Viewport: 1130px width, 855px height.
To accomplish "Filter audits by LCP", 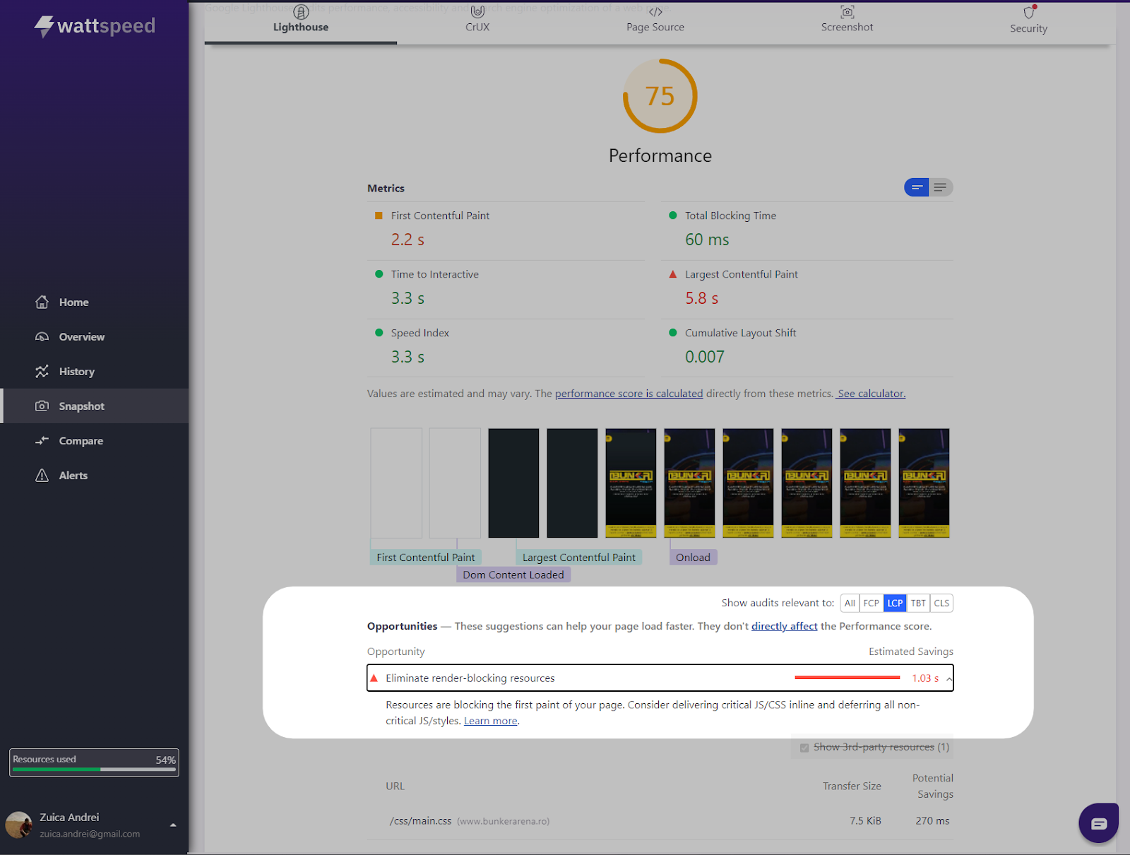I will (x=895, y=603).
